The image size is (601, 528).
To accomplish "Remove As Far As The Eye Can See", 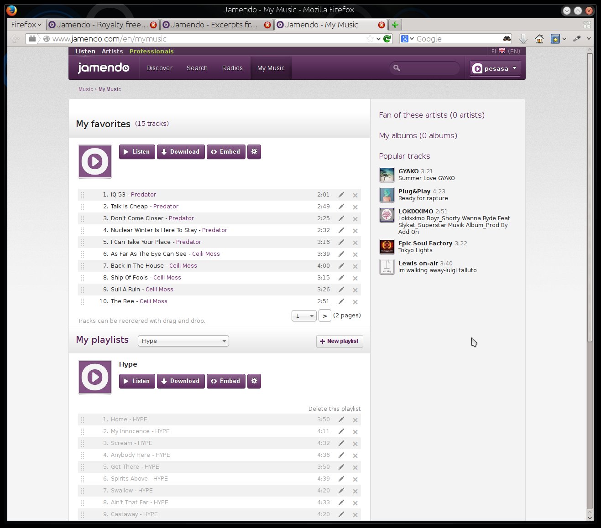I will (355, 254).
